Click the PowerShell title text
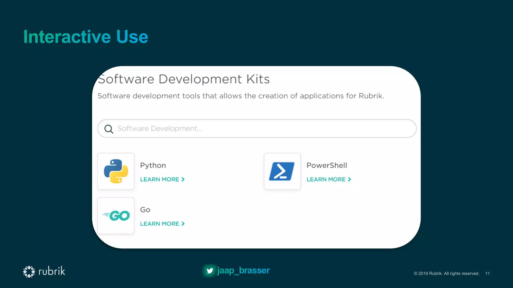 pos(327,165)
